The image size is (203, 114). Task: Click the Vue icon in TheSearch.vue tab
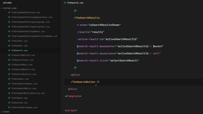click(x=65, y=3)
